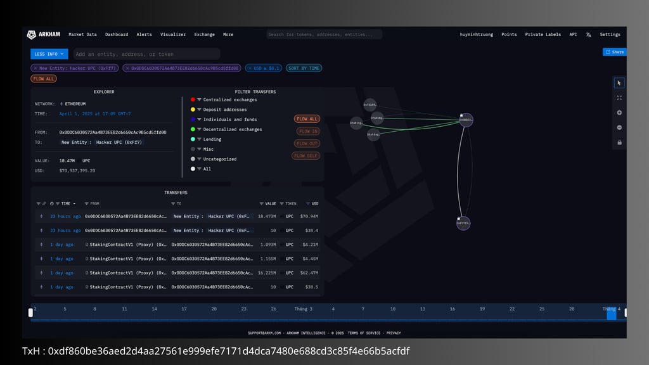This screenshot has height=365, width=649.
Task: Click the link icon in transfers header
Action: click(44, 203)
